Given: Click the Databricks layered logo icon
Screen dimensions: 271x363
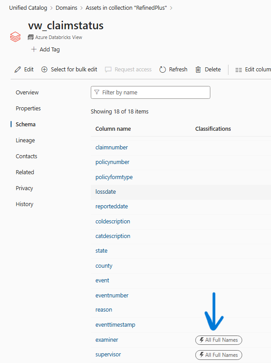Looking at the screenshot, I should (15, 37).
